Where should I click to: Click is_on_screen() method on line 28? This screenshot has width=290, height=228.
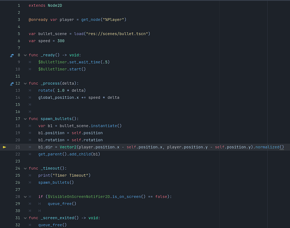click(x=129, y=197)
